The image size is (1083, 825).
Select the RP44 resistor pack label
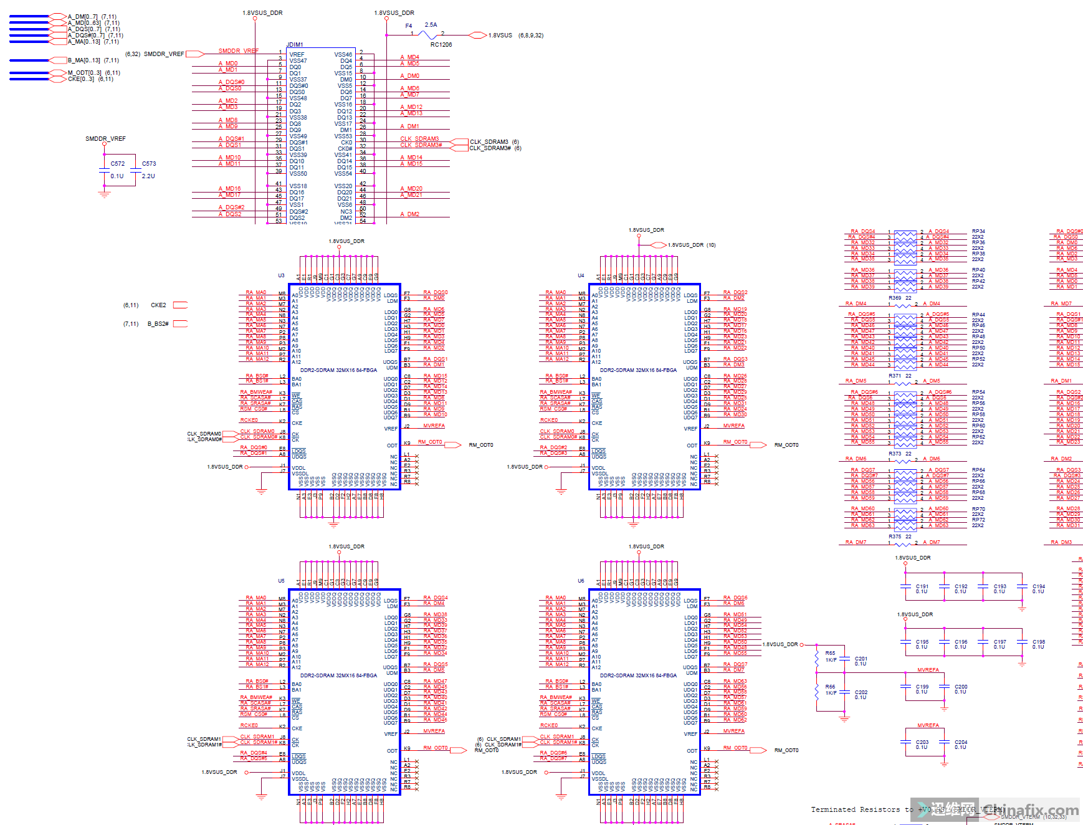tap(978, 315)
